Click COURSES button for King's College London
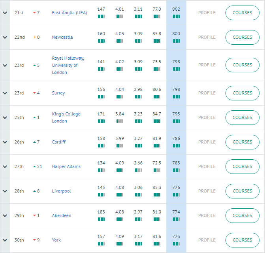Screen dimensions: 265x253 [x=242, y=117]
